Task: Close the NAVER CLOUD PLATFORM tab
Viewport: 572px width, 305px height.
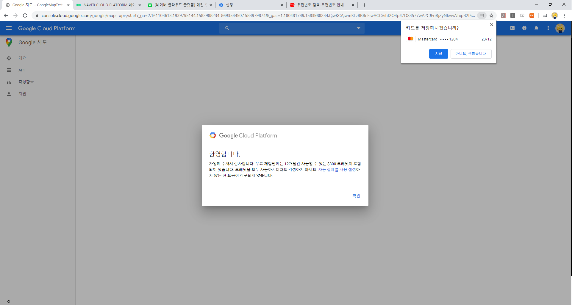Action: 140,5
